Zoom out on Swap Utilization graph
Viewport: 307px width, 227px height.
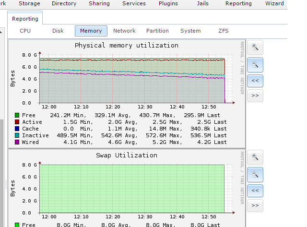coord(255,175)
